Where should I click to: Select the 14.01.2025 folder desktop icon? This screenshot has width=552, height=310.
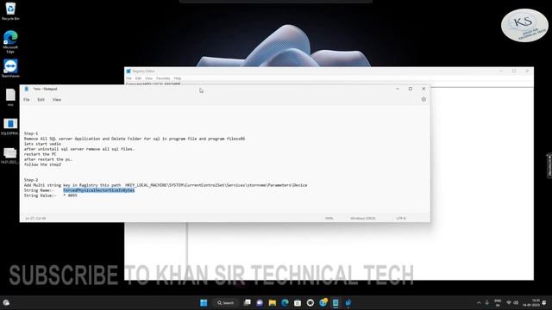pos(9,156)
